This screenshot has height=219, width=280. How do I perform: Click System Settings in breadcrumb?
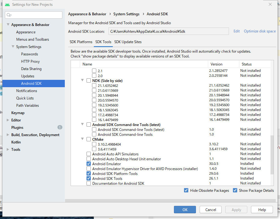127,14
